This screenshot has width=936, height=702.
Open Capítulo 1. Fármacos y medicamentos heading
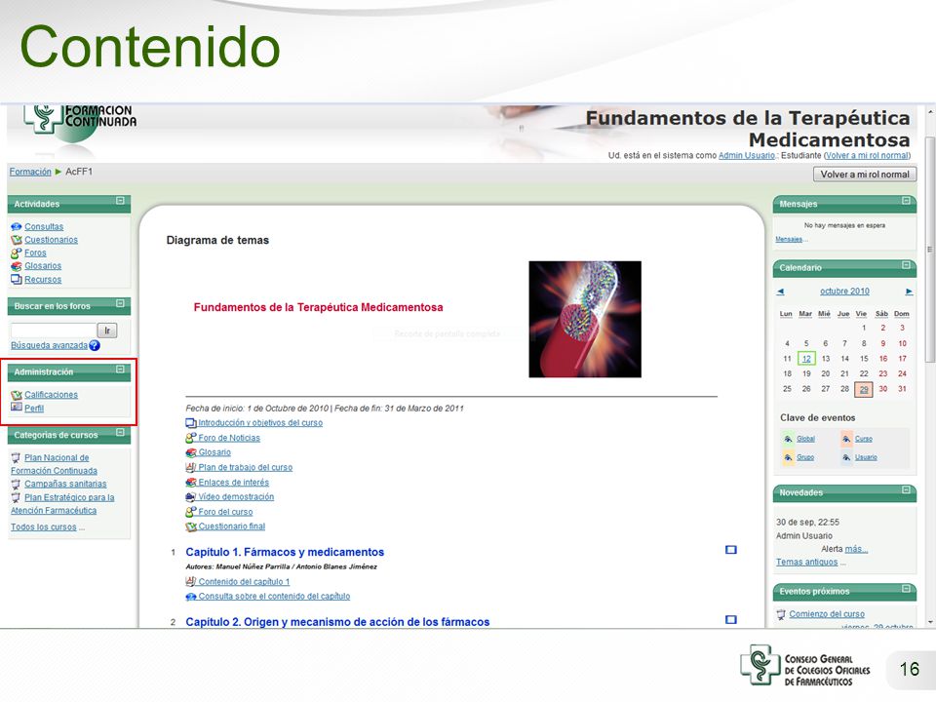pyautogui.click(x=285, y=552)
